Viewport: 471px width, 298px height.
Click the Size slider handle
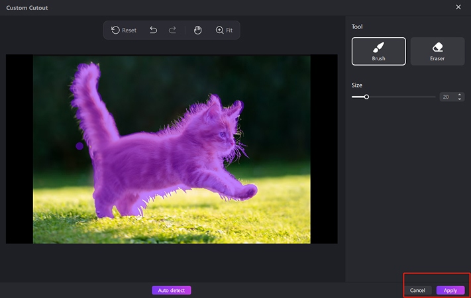(x=366, y=97)
